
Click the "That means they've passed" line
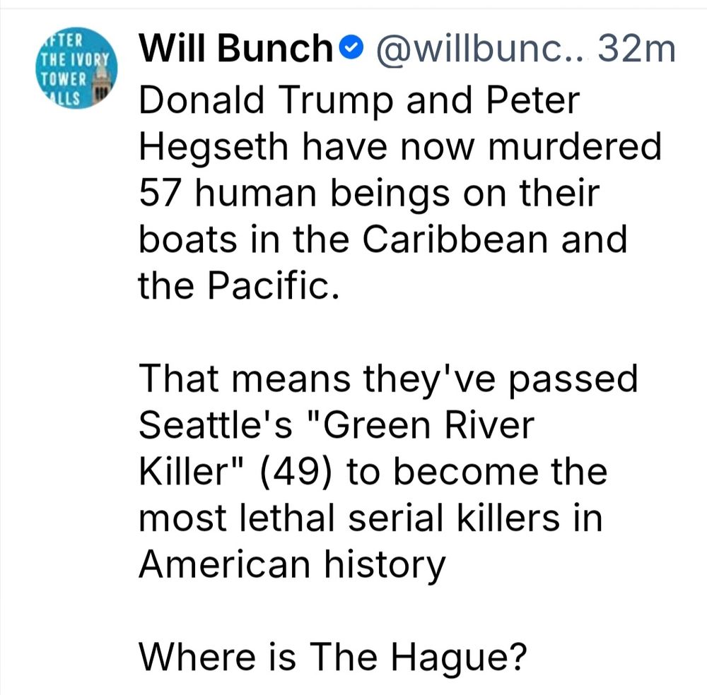point(388,380)
